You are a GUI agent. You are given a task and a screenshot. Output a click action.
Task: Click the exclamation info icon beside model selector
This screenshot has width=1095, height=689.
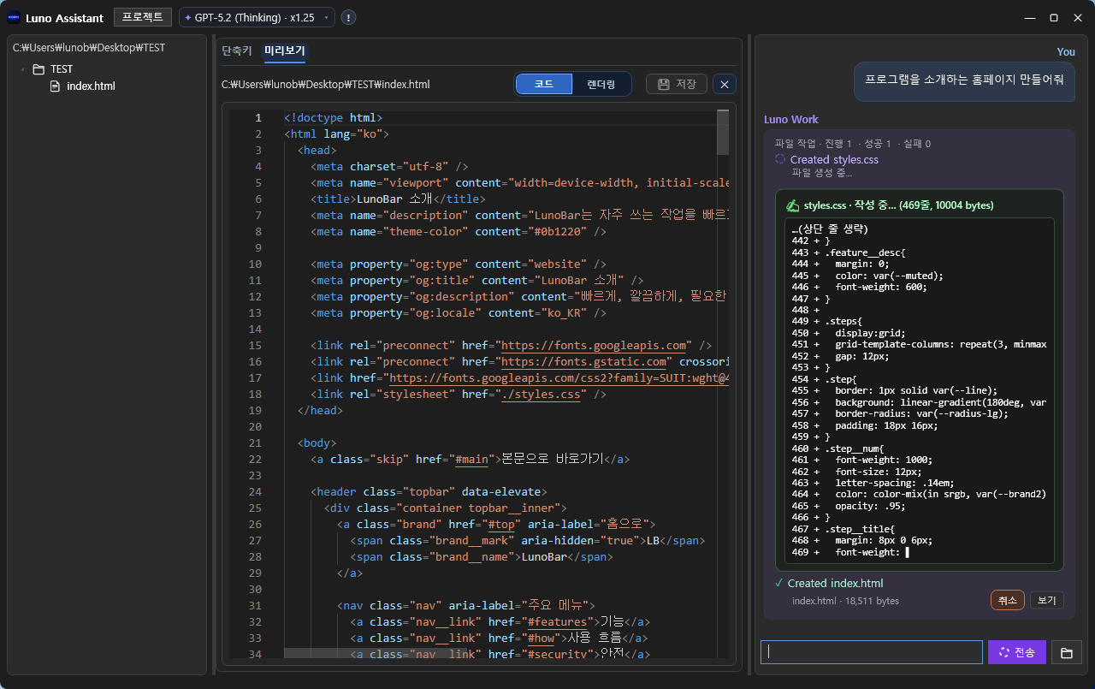pyautogui.click(x=349, y=18)
